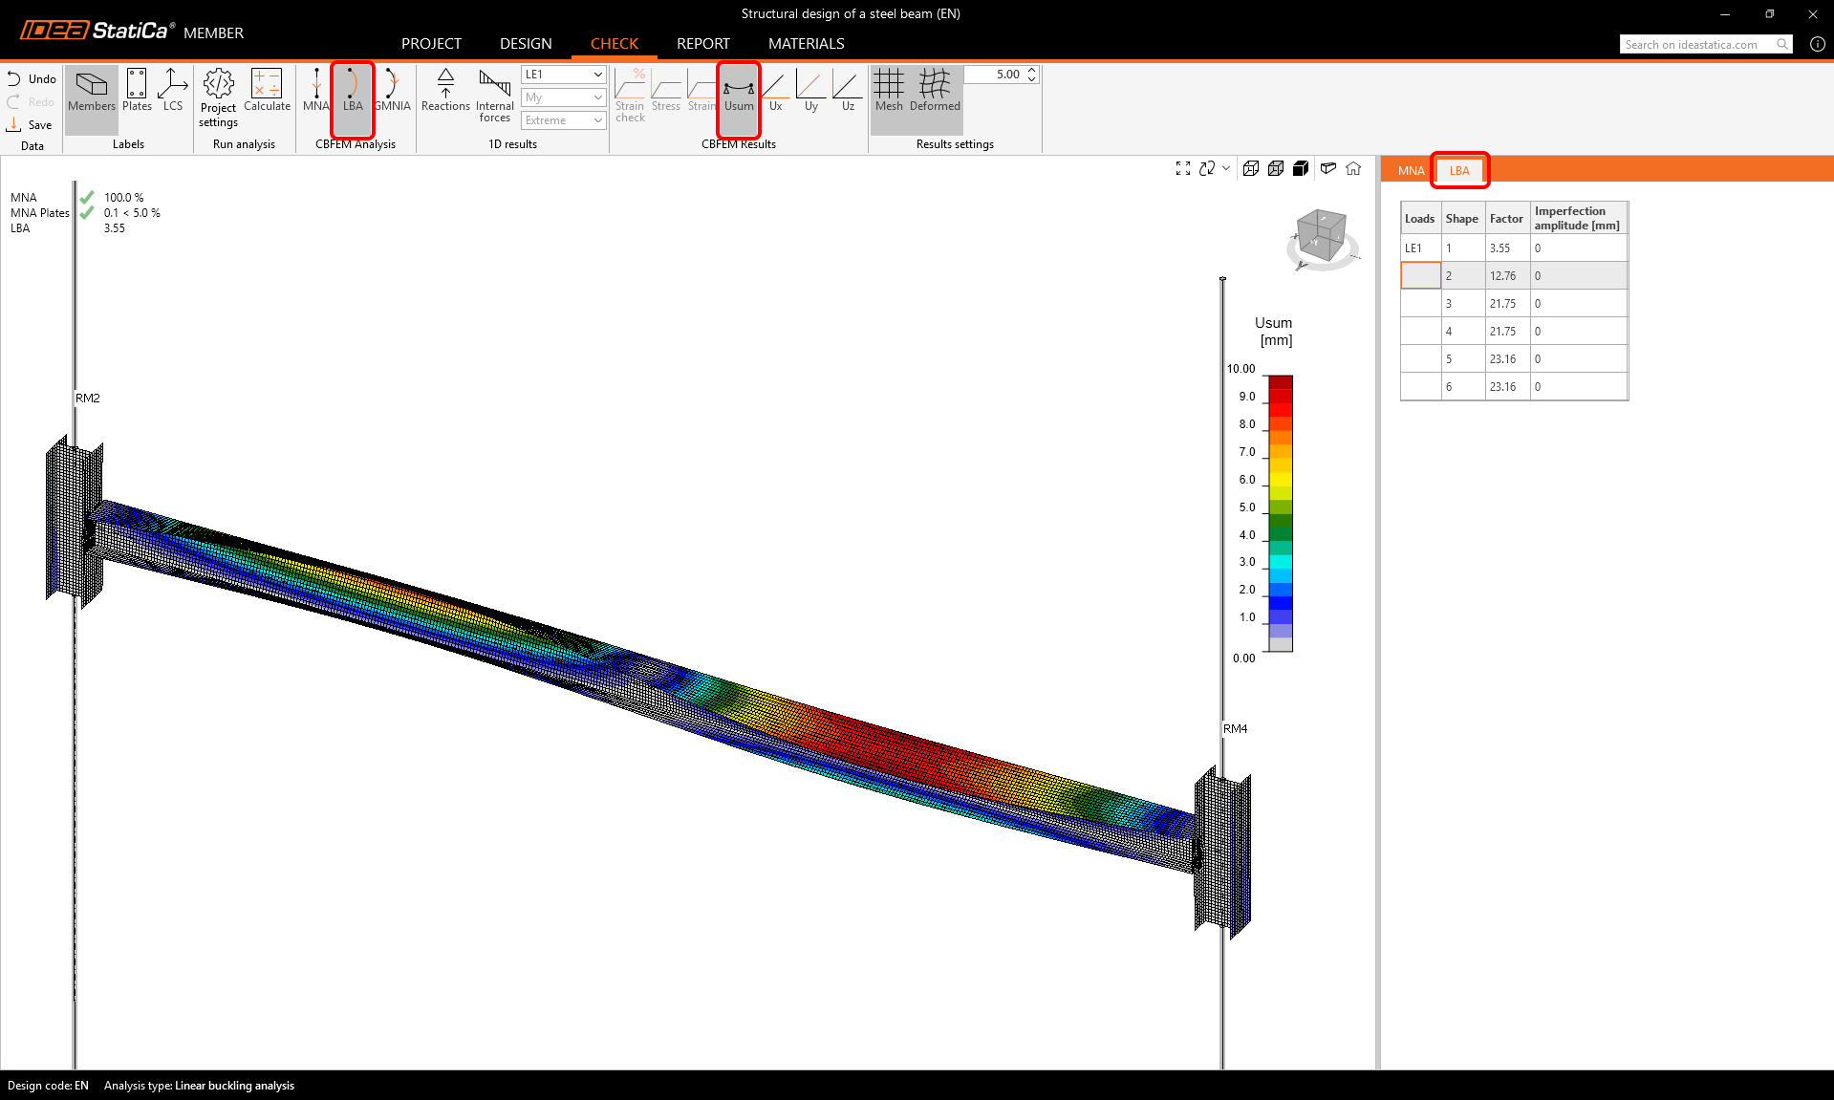This screenshot has width=1834, height=1100.
Task: Display Internal forces diagram
Action: click(x=494, y=96)
